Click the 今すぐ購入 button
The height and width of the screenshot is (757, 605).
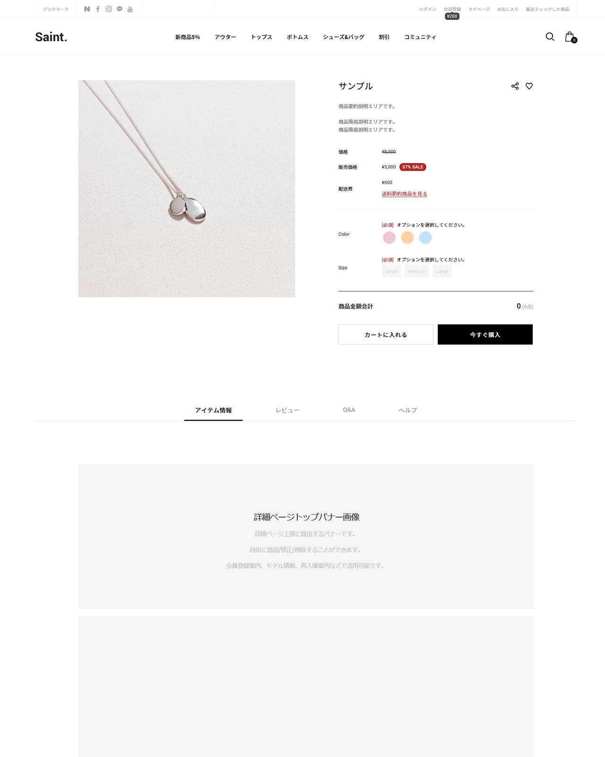(485, 334)
